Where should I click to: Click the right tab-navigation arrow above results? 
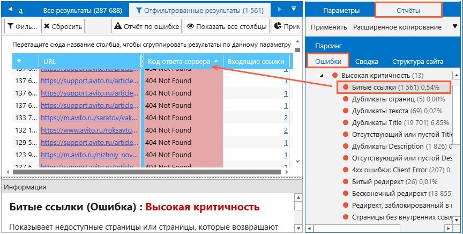(x=280, y=9)
